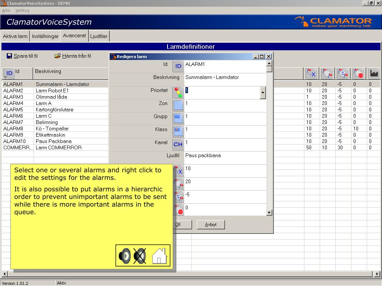Click the horizontal scrollbar left arrow
The height and width of the screenshot is (286, 382).
pyautogui.click(x=4, y=274)
